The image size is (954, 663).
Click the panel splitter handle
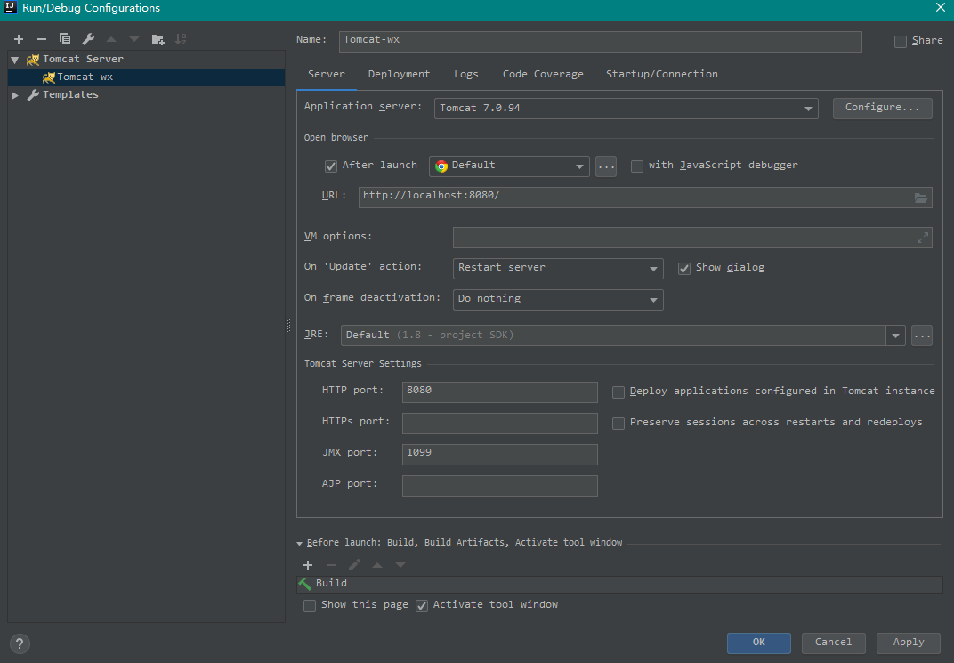point(288,326)
